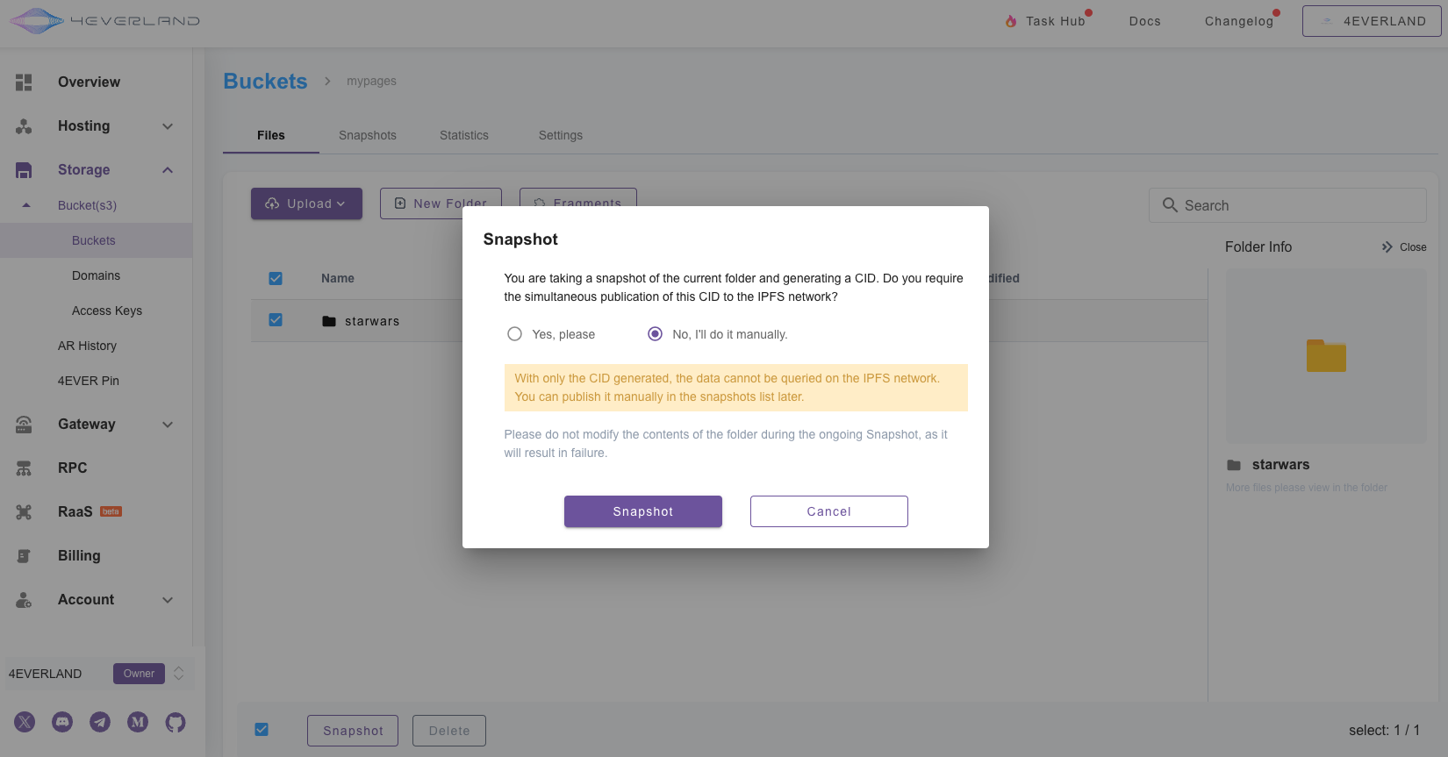Click the Search input field
Image resolution: width=1448 pixels, height=757 pixels.
click(x=1299, y=205)
